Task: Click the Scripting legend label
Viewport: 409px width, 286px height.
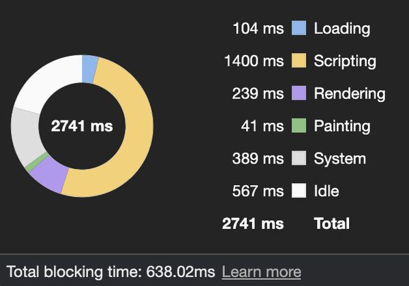Action: [345, 61]
